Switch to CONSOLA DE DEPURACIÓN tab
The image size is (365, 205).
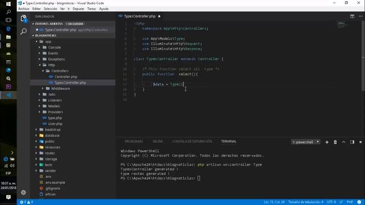tap(192, 141)
